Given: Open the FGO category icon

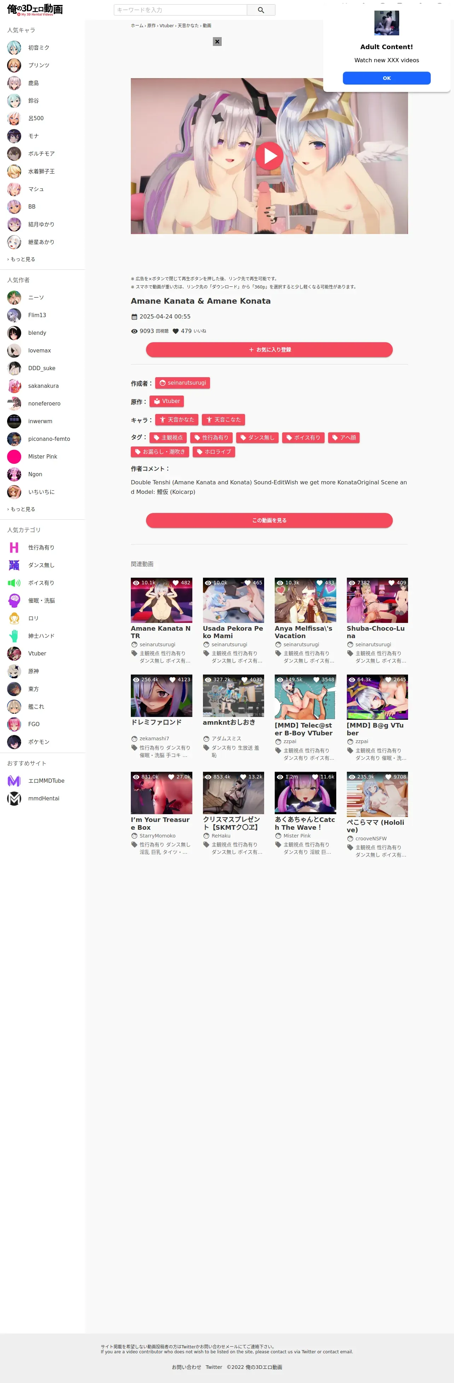Looking at the screenshot, I should coord(14,725).
